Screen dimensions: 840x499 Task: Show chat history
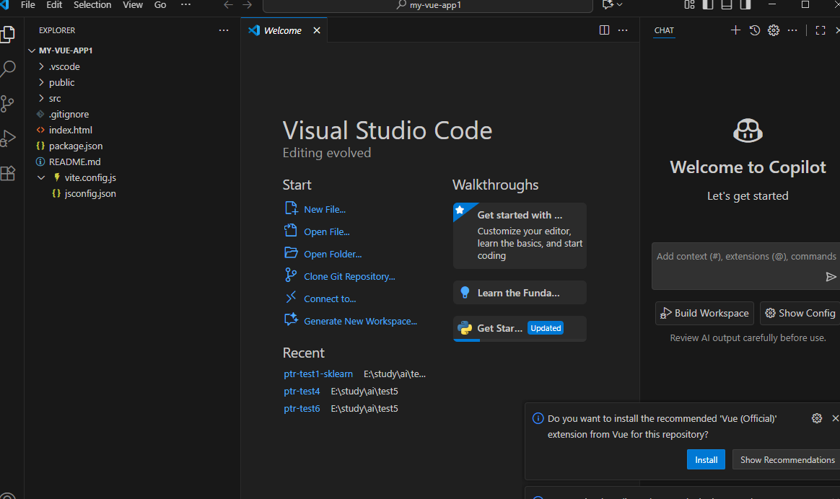coord(755,30)
